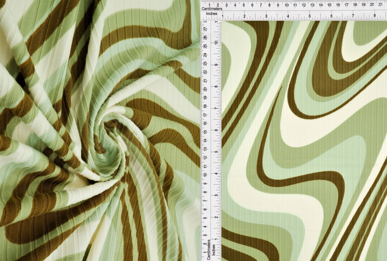Click the horizontal Inches label on top ruler

212,14
